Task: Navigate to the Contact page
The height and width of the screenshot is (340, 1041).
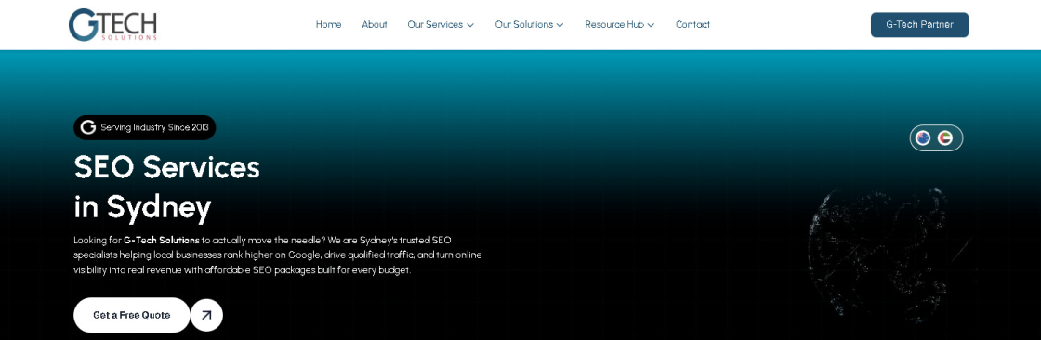Action: pyautogui.click(x=692, y=24)
